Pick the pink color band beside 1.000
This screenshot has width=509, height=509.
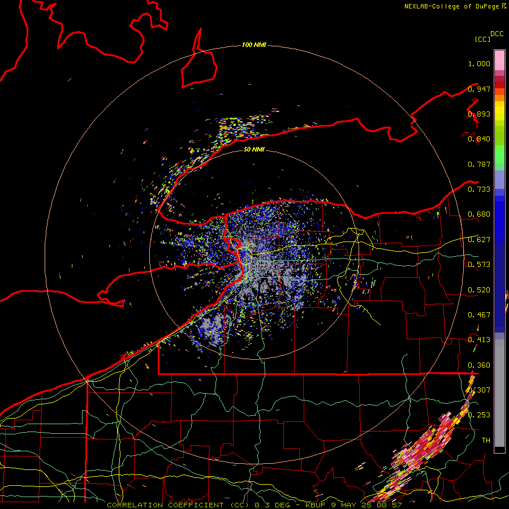499,61
